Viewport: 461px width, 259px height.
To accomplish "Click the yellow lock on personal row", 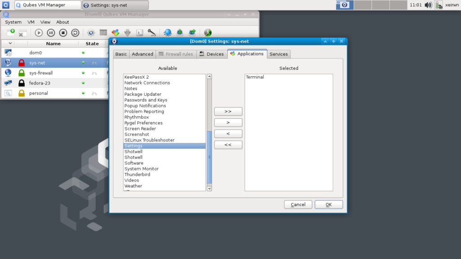I will [x=22, y=93].
